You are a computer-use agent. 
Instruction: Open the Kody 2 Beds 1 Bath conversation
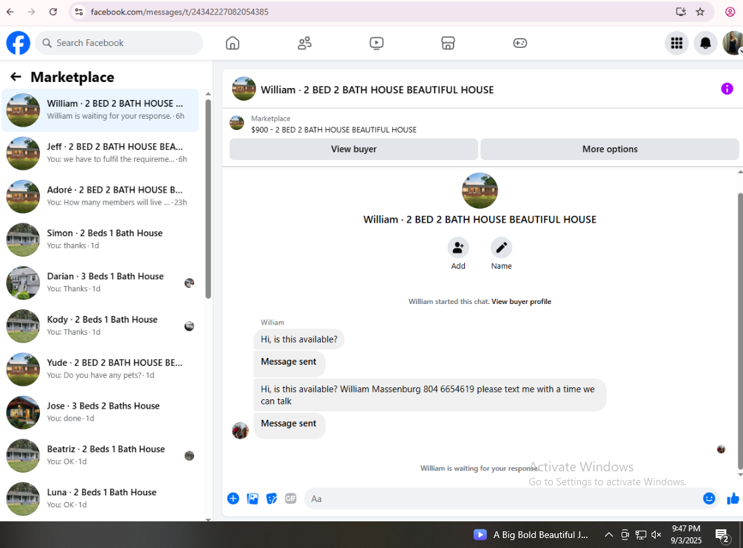click(101, 326)
